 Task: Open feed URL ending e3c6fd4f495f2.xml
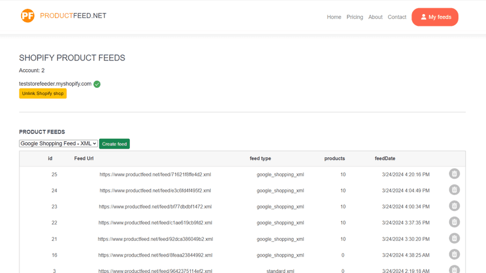click(156, 190)
